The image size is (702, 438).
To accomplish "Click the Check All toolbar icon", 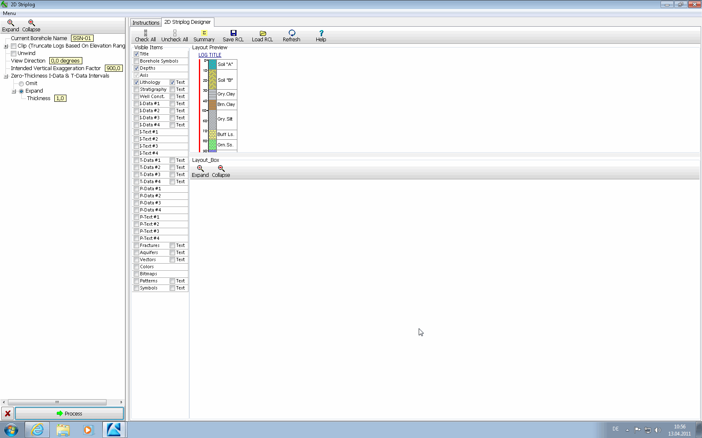I will [145, 33].
